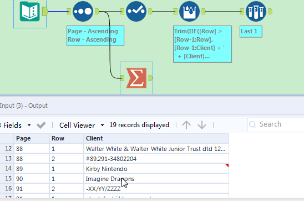Screen dimensions: 304x201
Task: Click cell '-XX/YY/ZZZZ'
Action: coord(156,189)
